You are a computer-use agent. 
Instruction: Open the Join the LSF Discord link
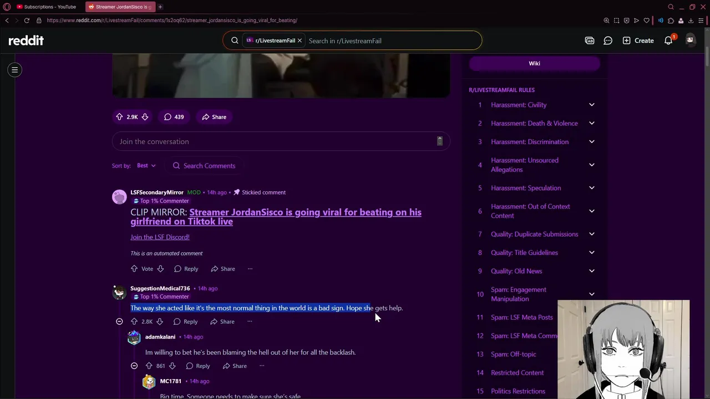pyautogui.click(x=160, y=237)
